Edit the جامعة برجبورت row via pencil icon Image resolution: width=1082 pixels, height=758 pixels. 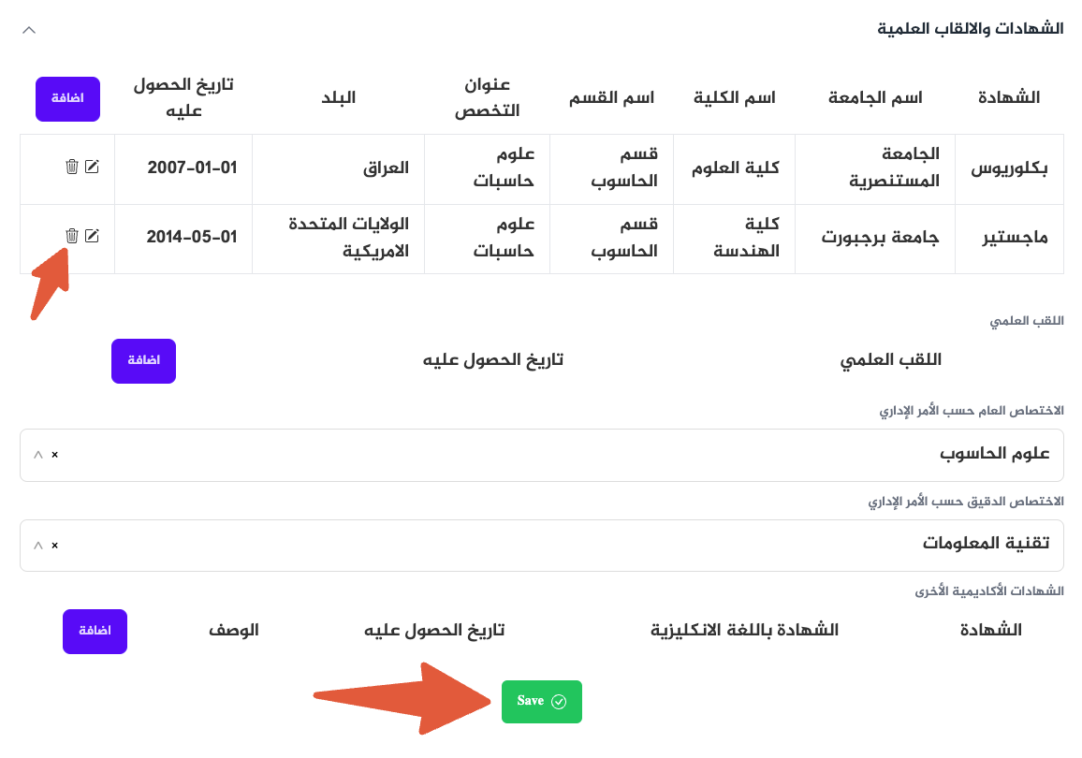(x=91, y=237)
